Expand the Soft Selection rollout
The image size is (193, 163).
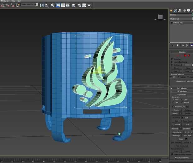pos(182,88)
